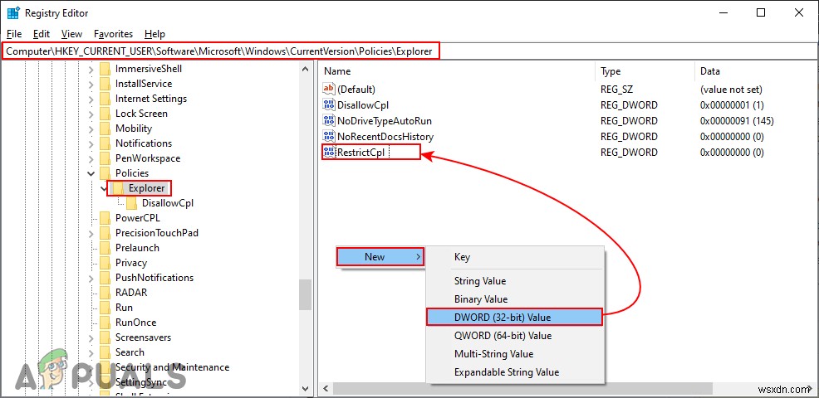The width and height of the screenshot is (819, 398).
Task: Click the registry path address bar
Action: pyautogui.click(x=409, y=51)
